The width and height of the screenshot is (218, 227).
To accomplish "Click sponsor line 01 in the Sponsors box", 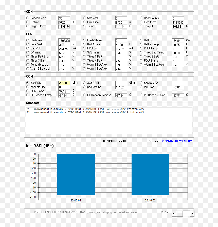I will coord(85,109).
